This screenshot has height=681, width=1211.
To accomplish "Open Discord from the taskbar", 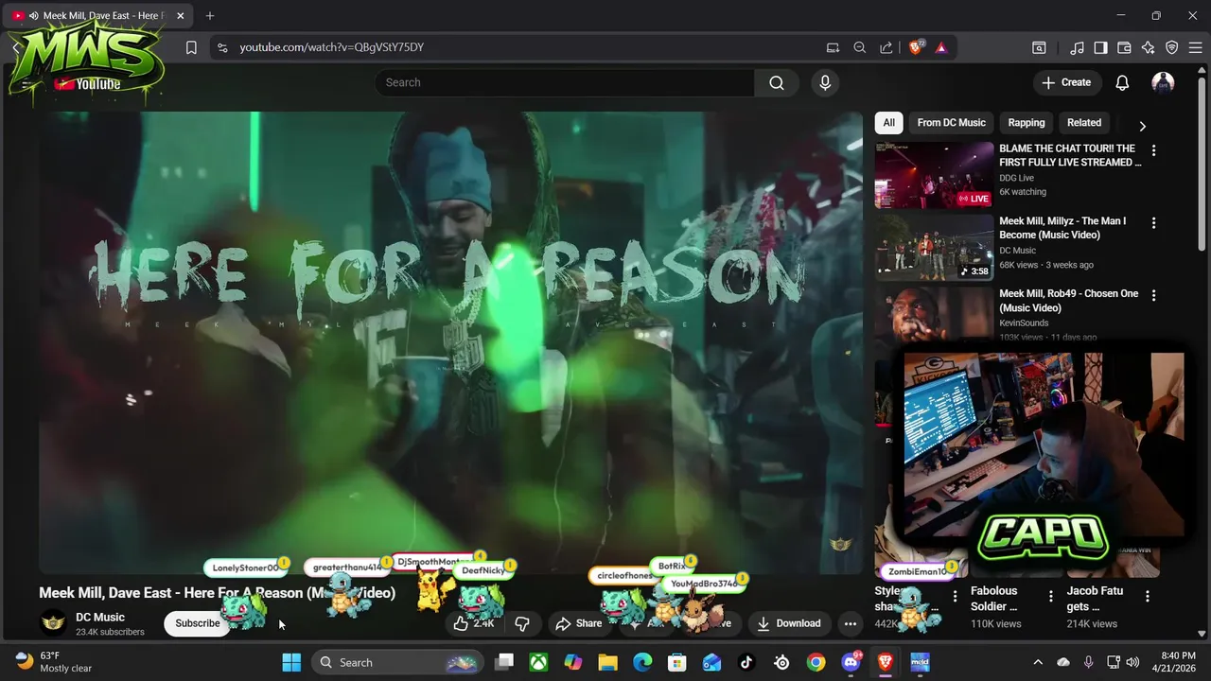I will click(851, 662).
